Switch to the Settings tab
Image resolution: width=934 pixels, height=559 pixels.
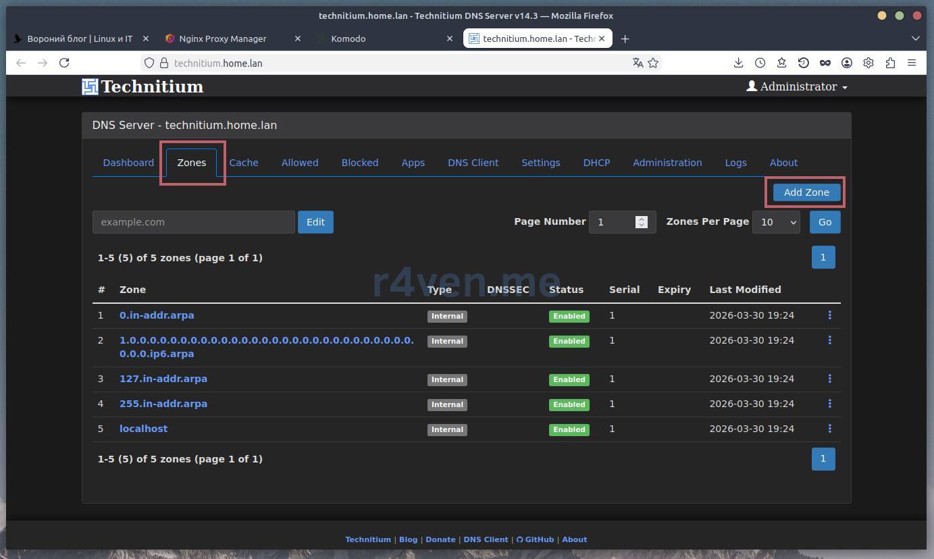click(540, 163)
